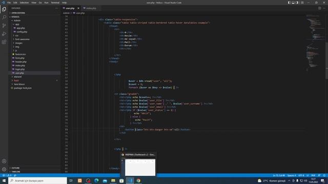The width and height of the screenshot is (328, 184).
Task: Open the File menu
Action: (x=9, y=3)
